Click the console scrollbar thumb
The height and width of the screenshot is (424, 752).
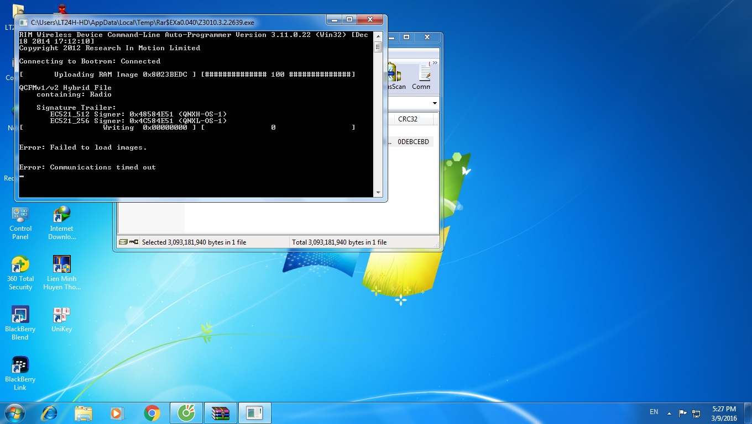click(378, 46)
